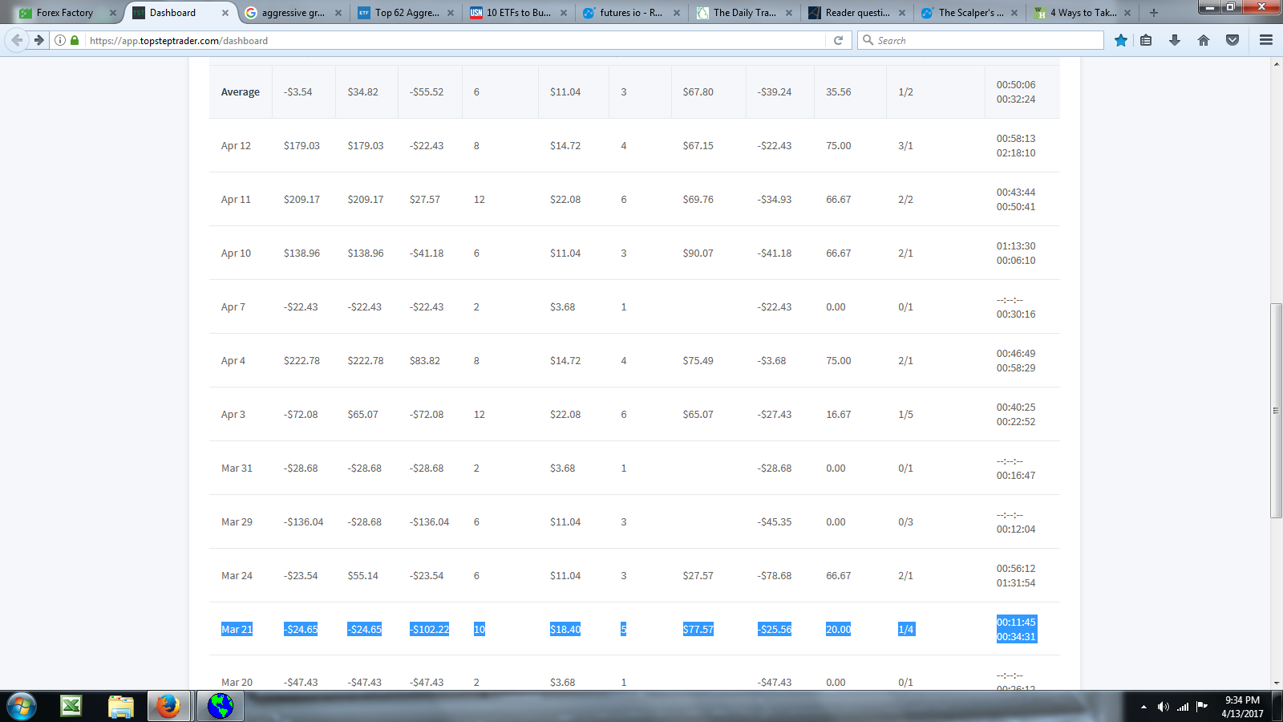Close the 4 Ways to Tak... tab
This screenshot has width=1283, height=722.
click(x=1127, y=13)
